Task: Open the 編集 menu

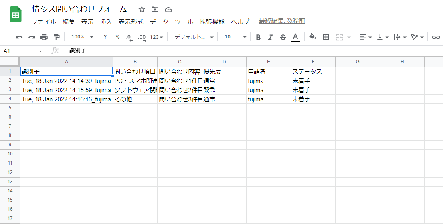Action: click(69, 22)
